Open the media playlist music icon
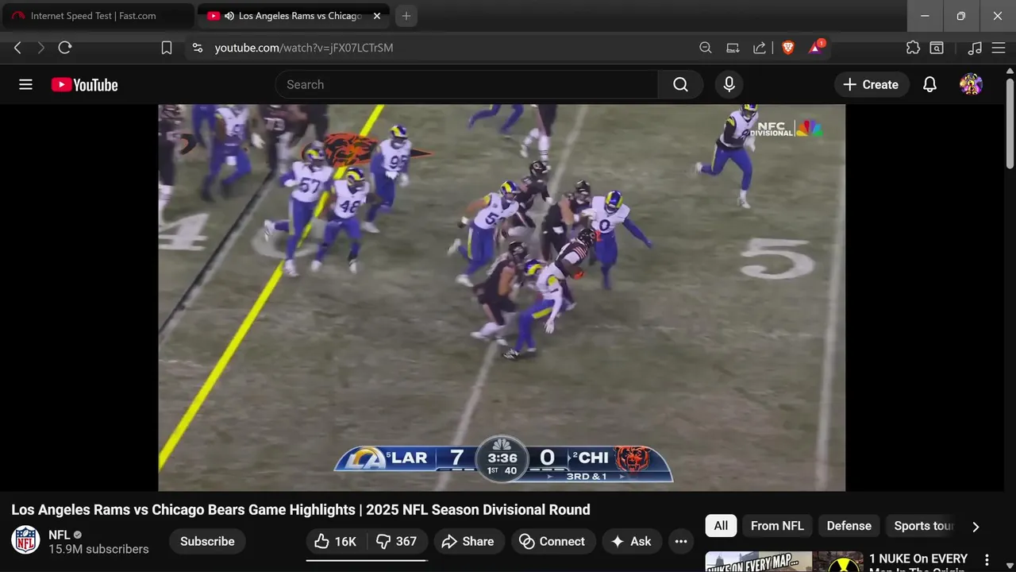The height and width of the screenshot is (572, 1016). pos(975,48)
